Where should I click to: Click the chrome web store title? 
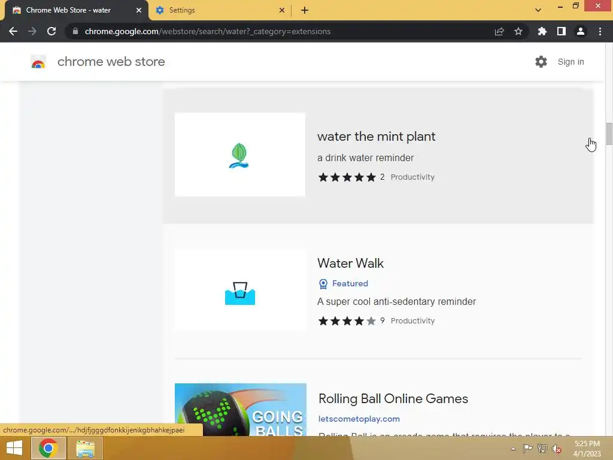click(x=111, y=62)
